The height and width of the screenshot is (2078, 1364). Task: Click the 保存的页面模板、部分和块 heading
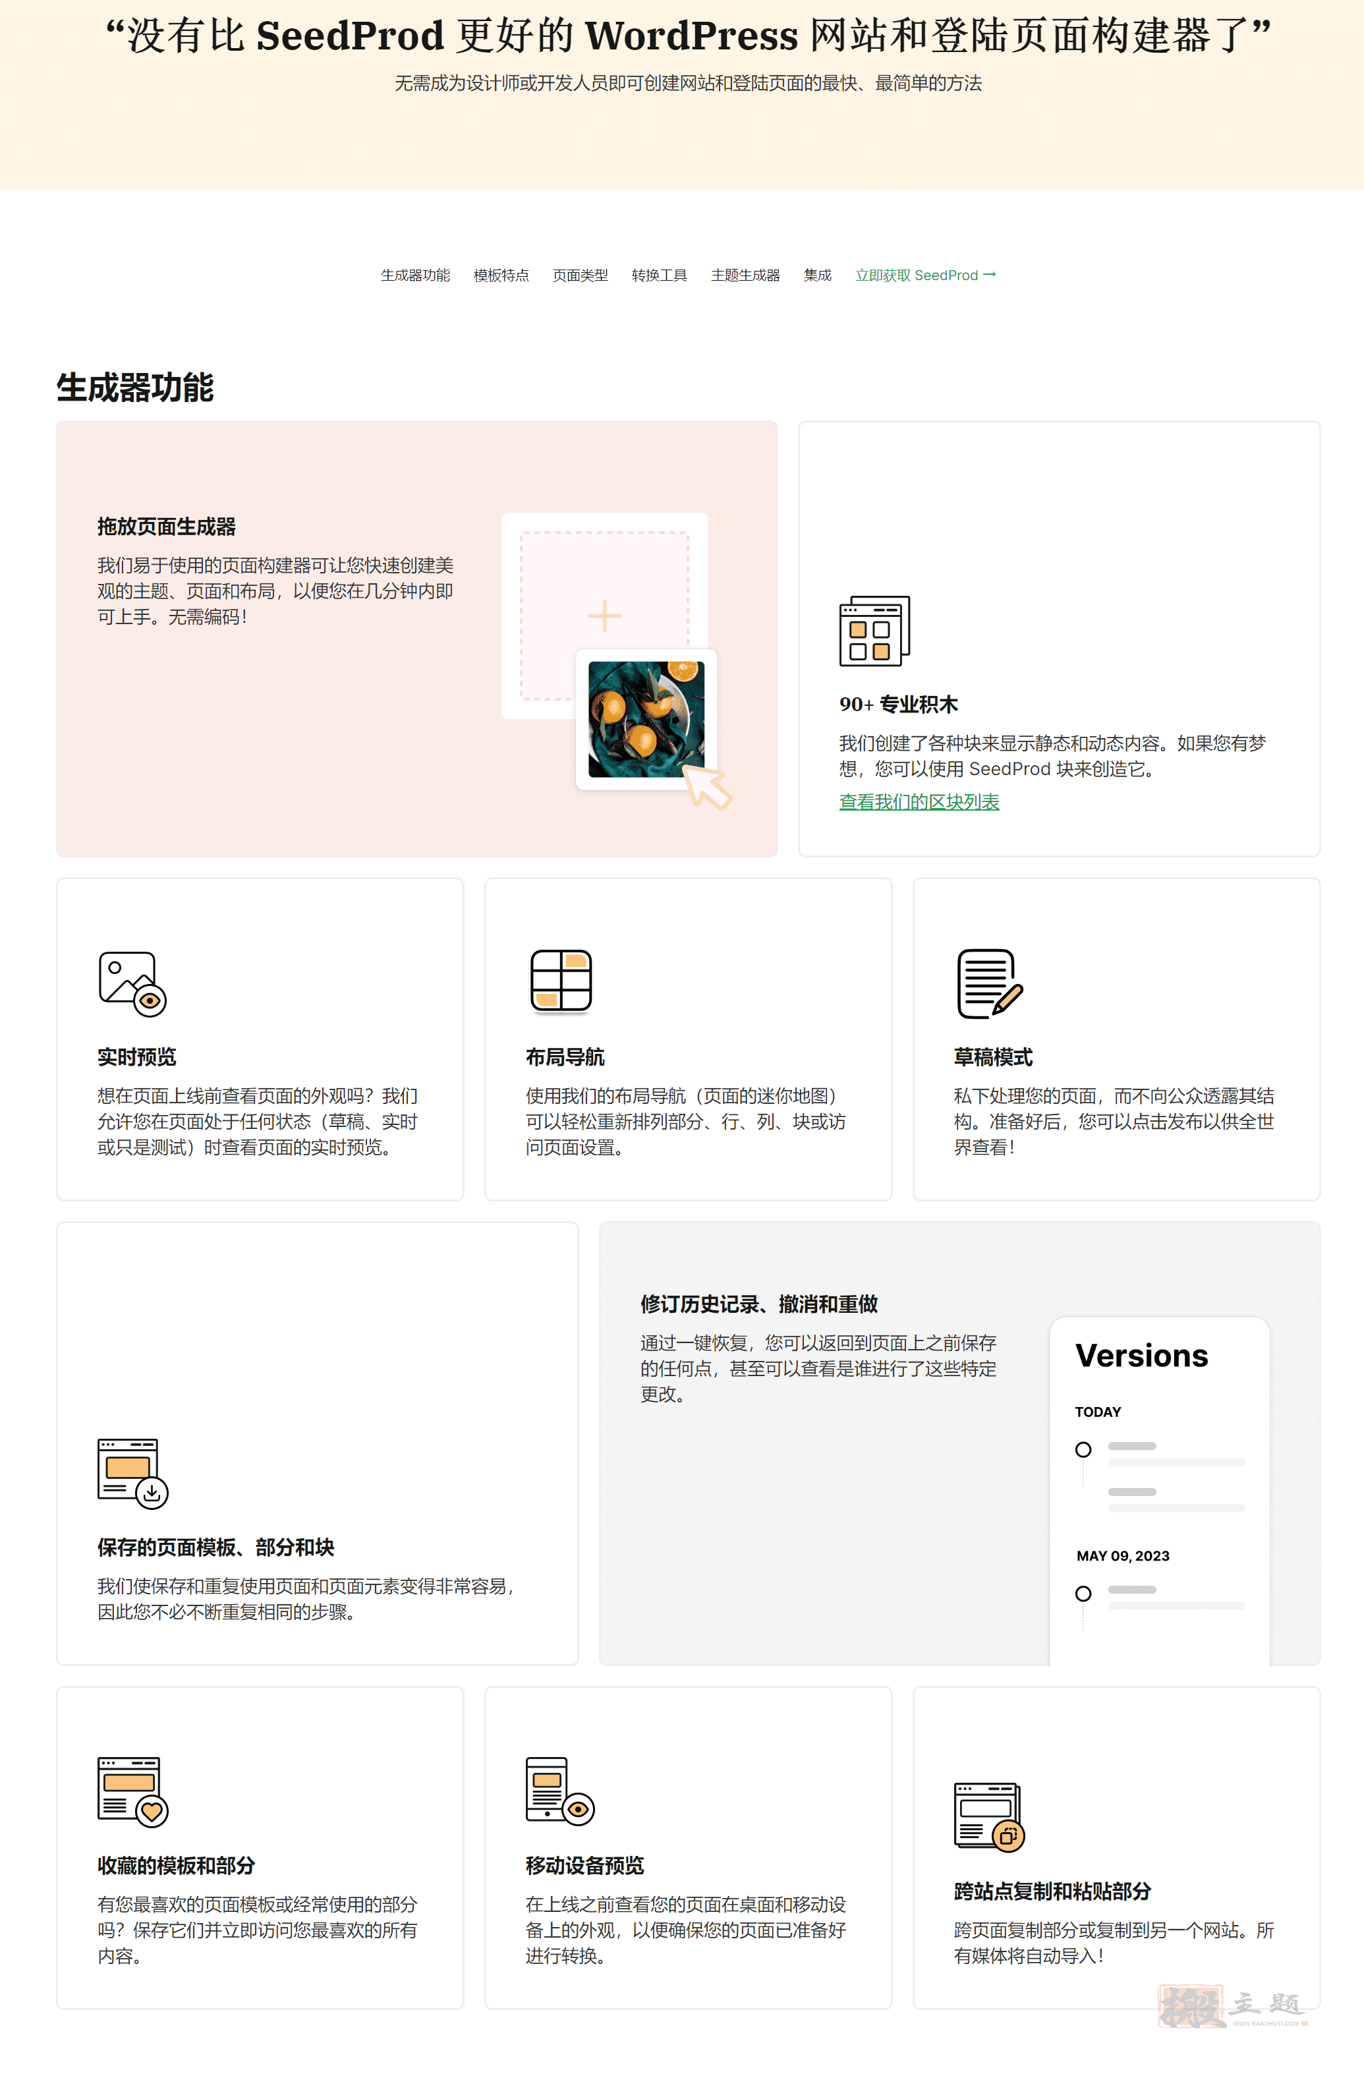click(x=215, y=1547)
